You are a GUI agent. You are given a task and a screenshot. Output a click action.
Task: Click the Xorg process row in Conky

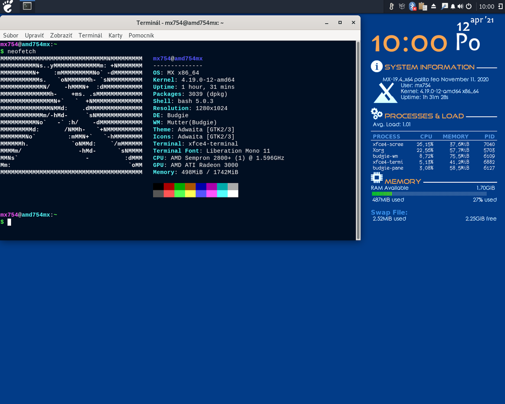433,150
